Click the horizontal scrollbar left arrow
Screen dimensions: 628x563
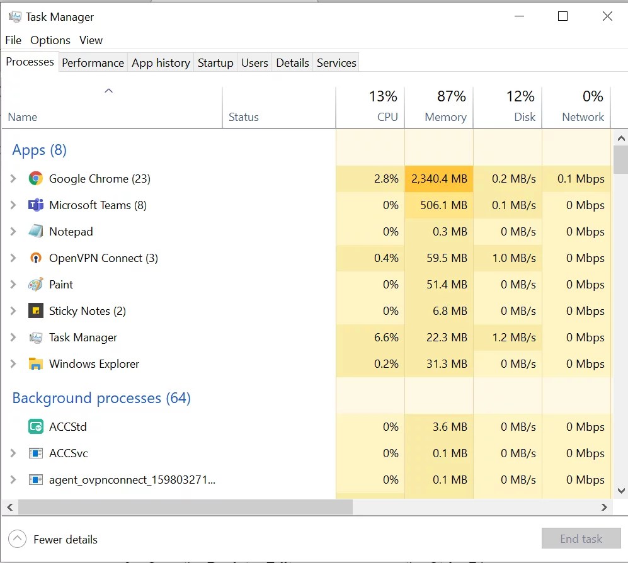(10, 508)
